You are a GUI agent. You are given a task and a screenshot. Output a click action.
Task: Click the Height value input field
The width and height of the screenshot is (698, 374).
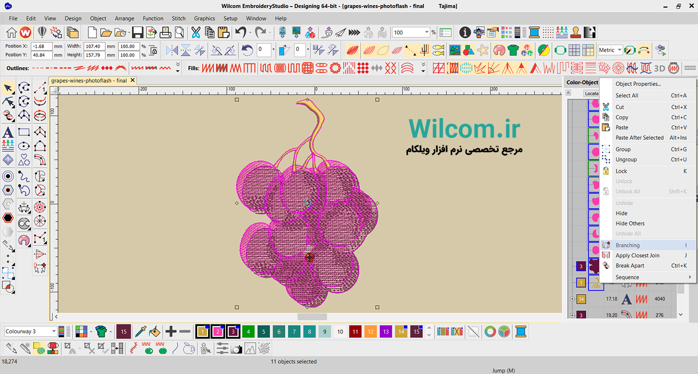[x=94, y=55]
